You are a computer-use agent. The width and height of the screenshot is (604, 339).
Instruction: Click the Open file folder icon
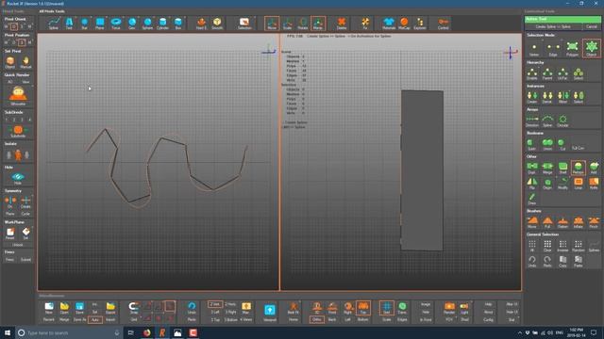click(x=64, y=309)
